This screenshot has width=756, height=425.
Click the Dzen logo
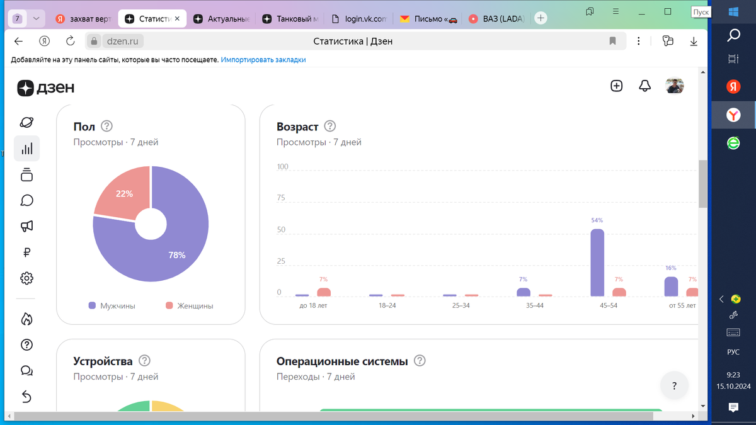(45, 88)
